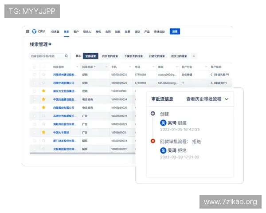Check the 中国大丰集团 row checkbox
This screenshot has width=266, height=213.
[35, 133]
